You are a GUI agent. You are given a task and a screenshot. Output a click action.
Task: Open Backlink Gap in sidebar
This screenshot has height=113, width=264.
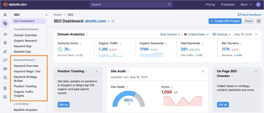[22, 52]
